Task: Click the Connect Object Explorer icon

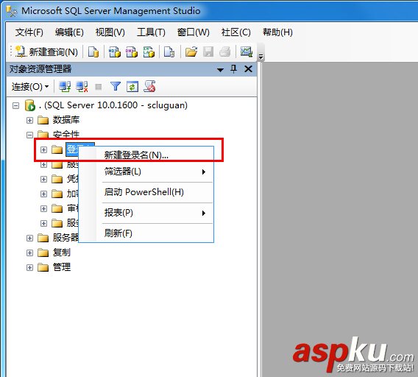Action: pos(65,86)
